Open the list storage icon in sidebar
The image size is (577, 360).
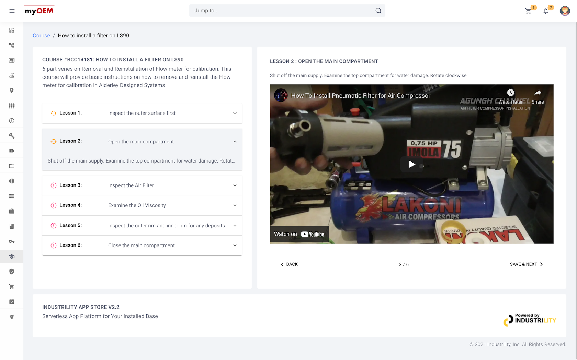point(12,196)
